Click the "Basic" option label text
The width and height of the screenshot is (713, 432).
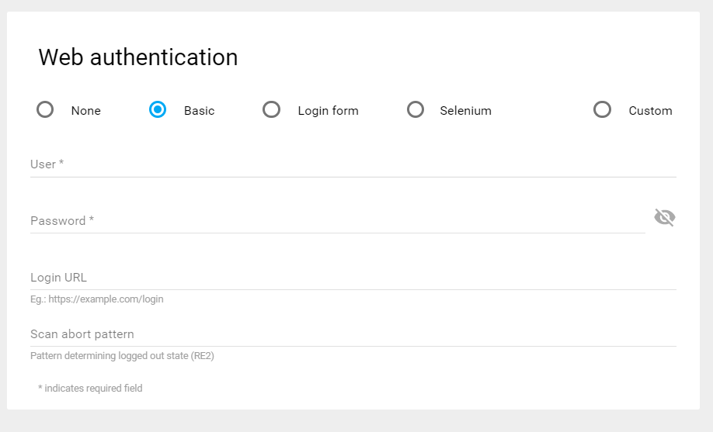pyautogui.click(x=199, y=111)
